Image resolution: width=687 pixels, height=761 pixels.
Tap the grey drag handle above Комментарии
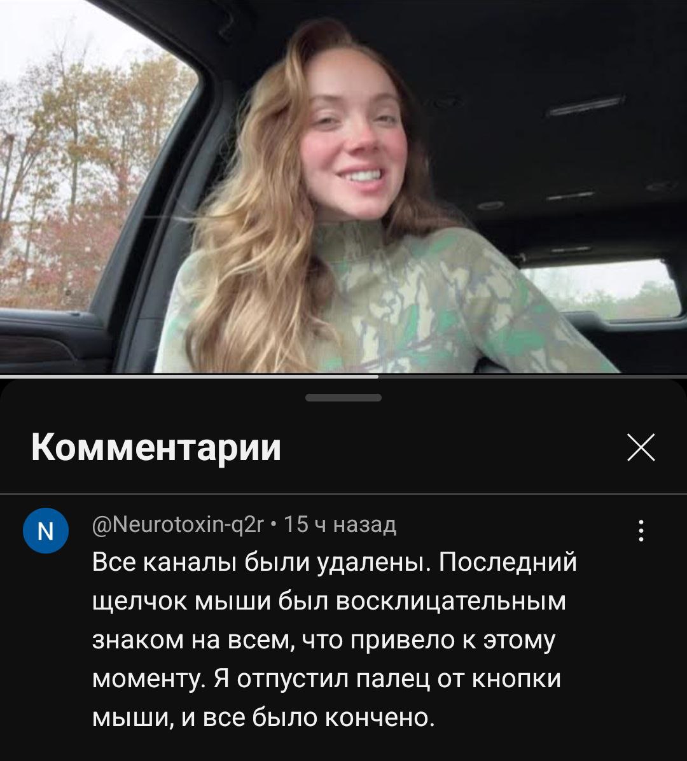click(343, 398)
